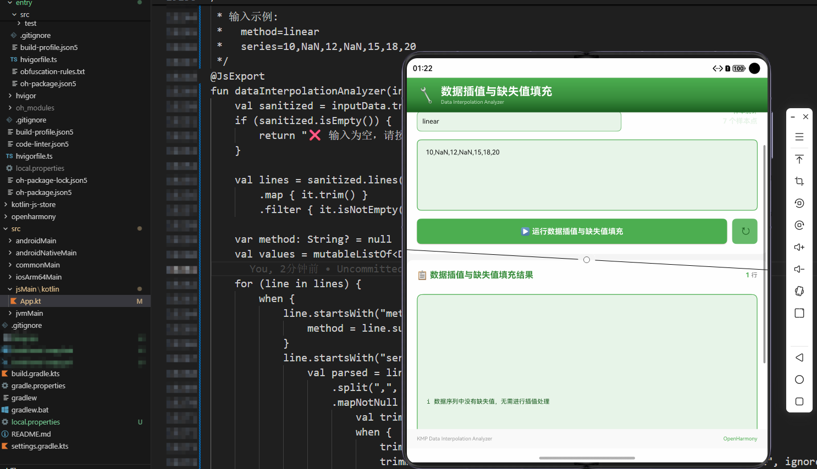
Task: Take a screenshot with the crop icon
Action: (799, 181)
